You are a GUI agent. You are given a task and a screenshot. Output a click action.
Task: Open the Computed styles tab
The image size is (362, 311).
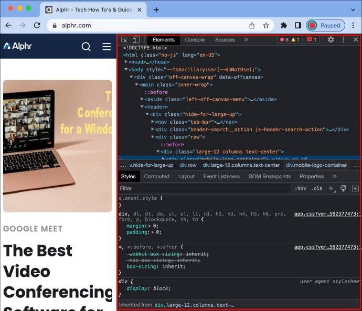click(x=156, y=177)
